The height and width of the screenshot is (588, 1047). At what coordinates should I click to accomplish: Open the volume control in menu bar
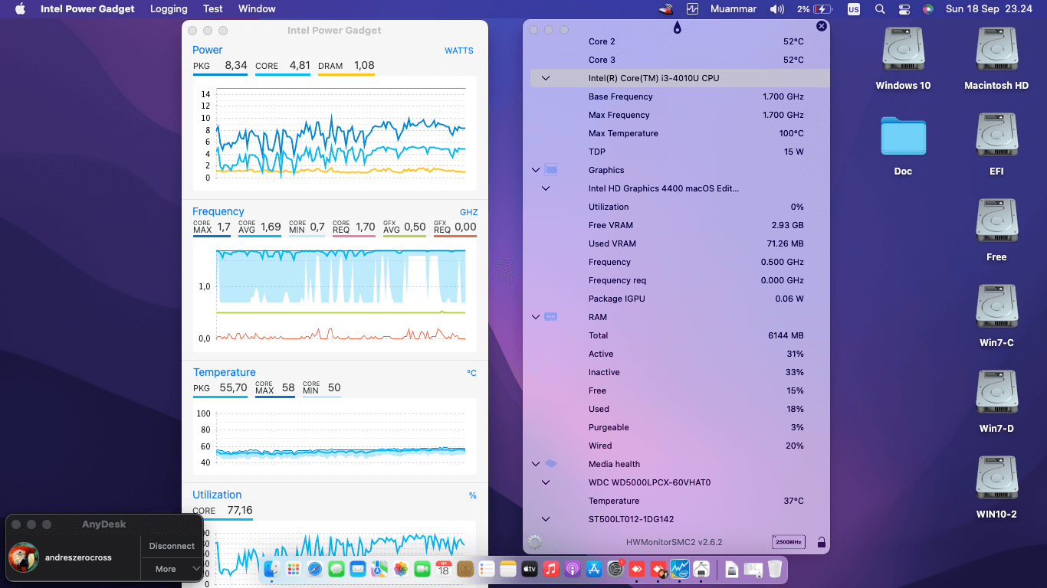(x=777, y=9)
